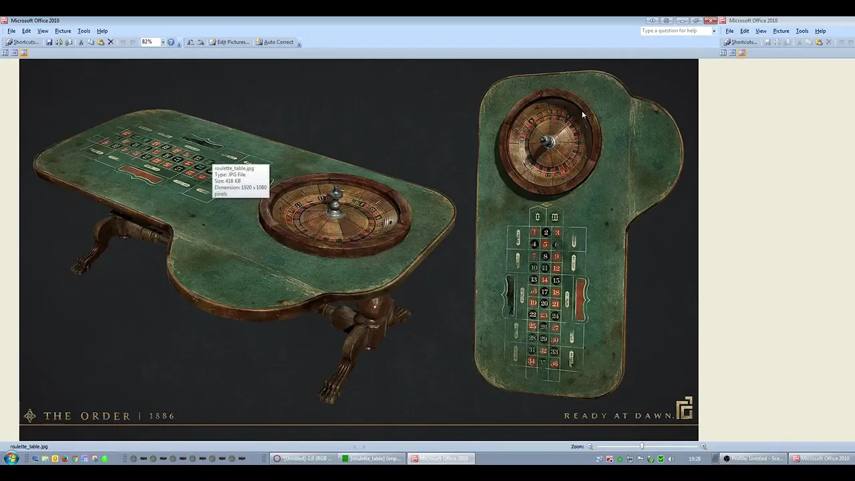The width and height of the screenshot is (855, 481).
Task: Switch to the [Untitled]-2.0 GIMP taskbar button
Action: point(303,458)
